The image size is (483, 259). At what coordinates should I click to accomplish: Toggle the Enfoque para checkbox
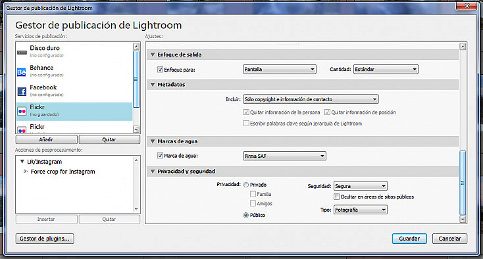[160, 70]
